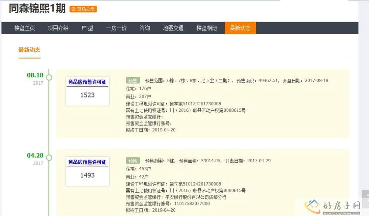Go to the 户型 tab
The image size is (369, 216).
click(87, 28)
